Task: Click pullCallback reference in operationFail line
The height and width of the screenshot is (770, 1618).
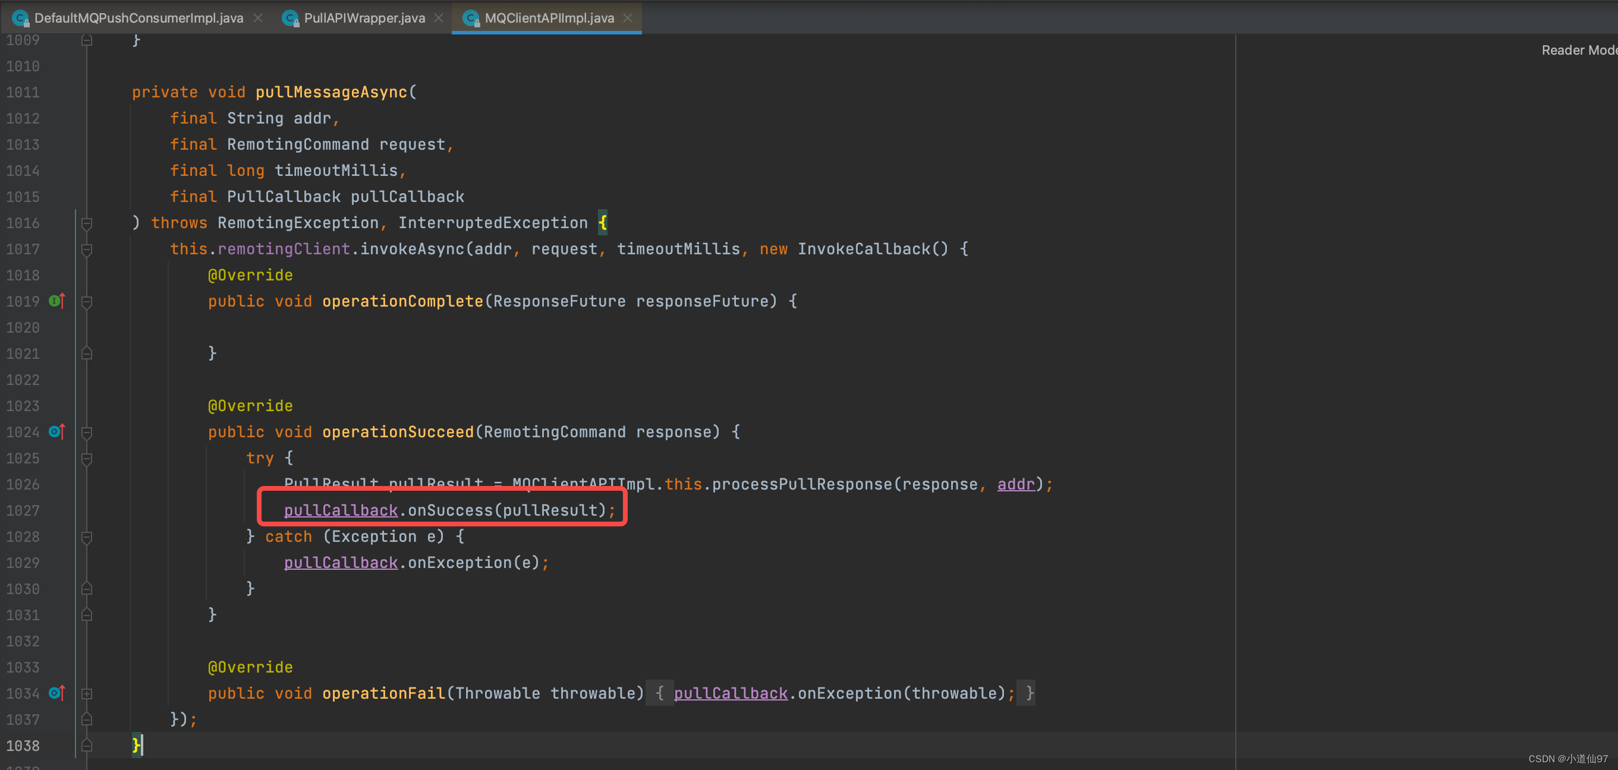Action: [x=731, y=693]
